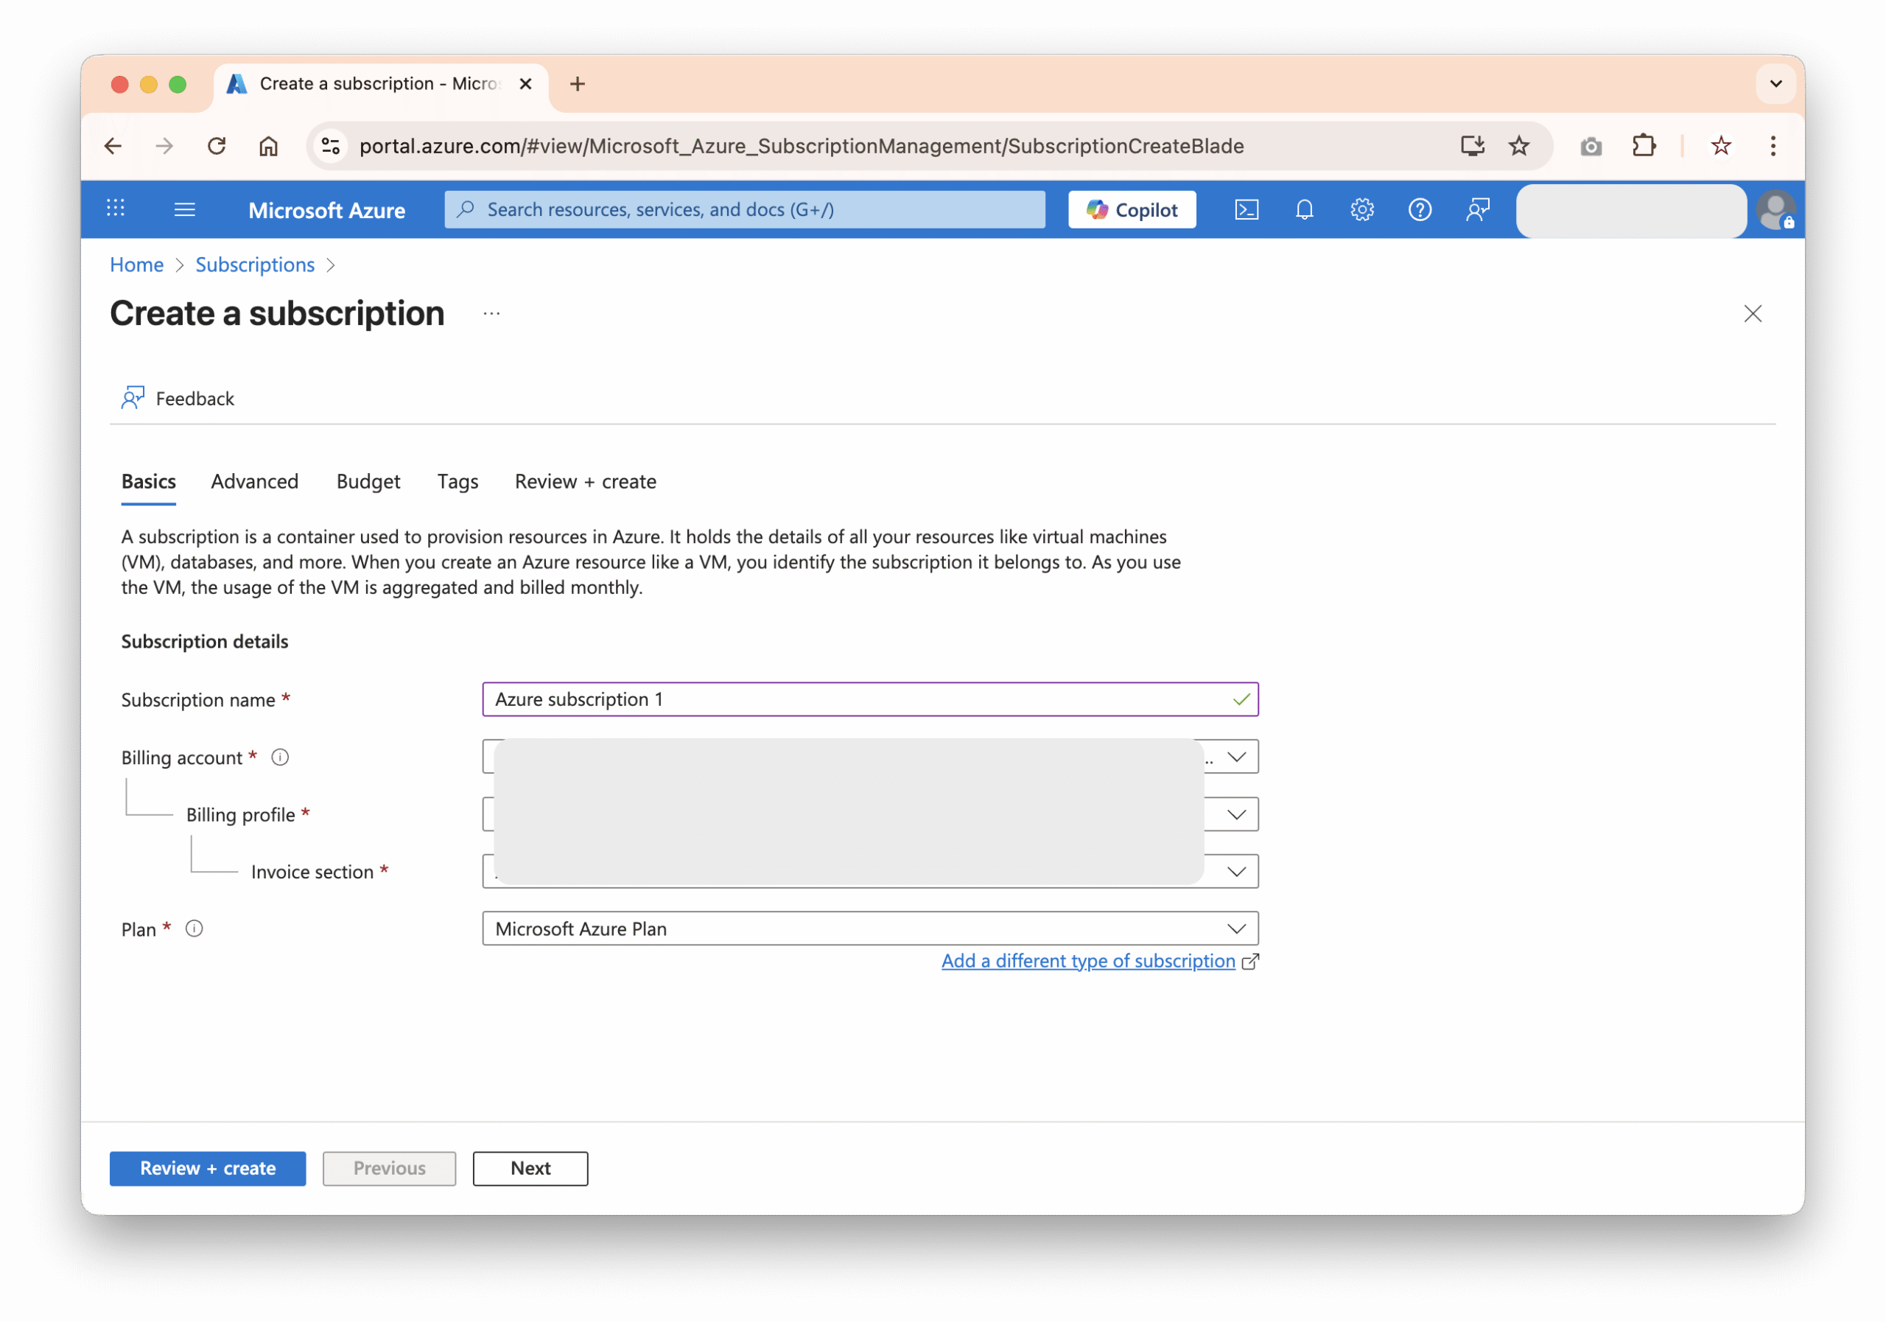The width and height of the screenshot is (1886, 1322).
Task: Click the Billing account info icon
Action: [280, 757]
